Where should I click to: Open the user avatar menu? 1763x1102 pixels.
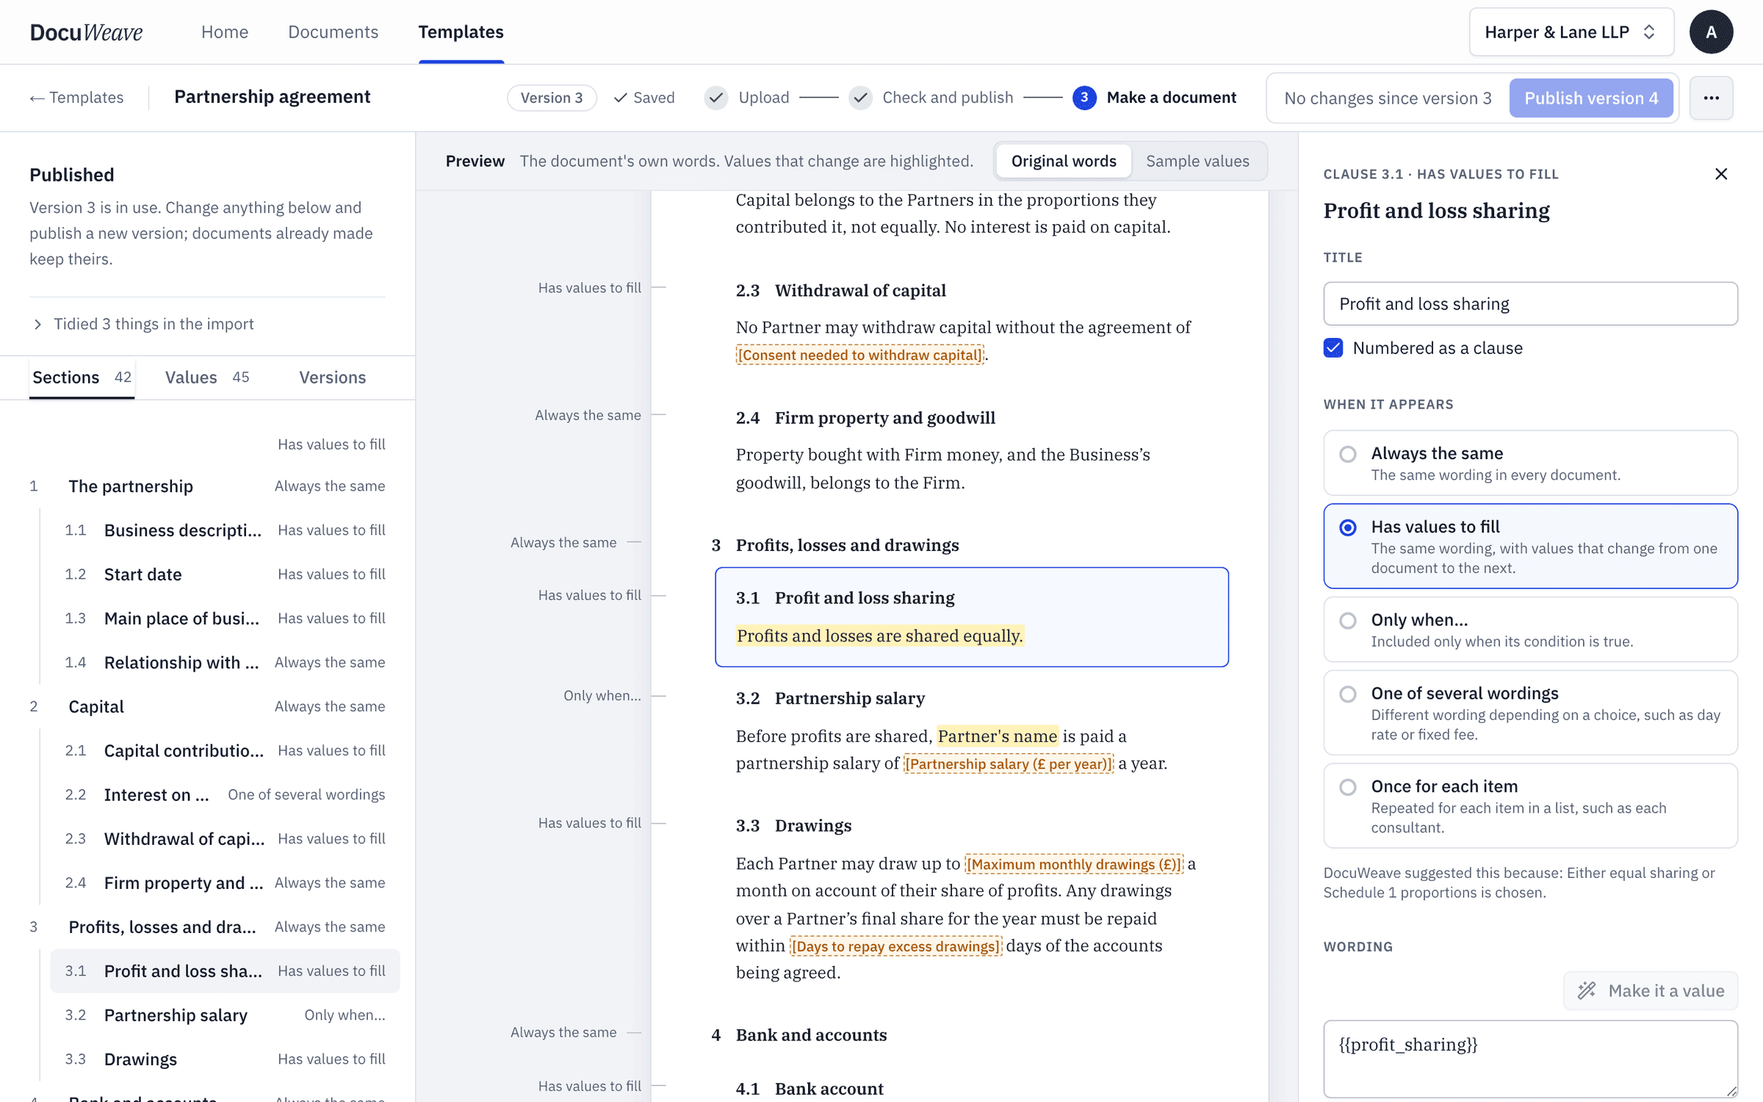pos(1711,32)
